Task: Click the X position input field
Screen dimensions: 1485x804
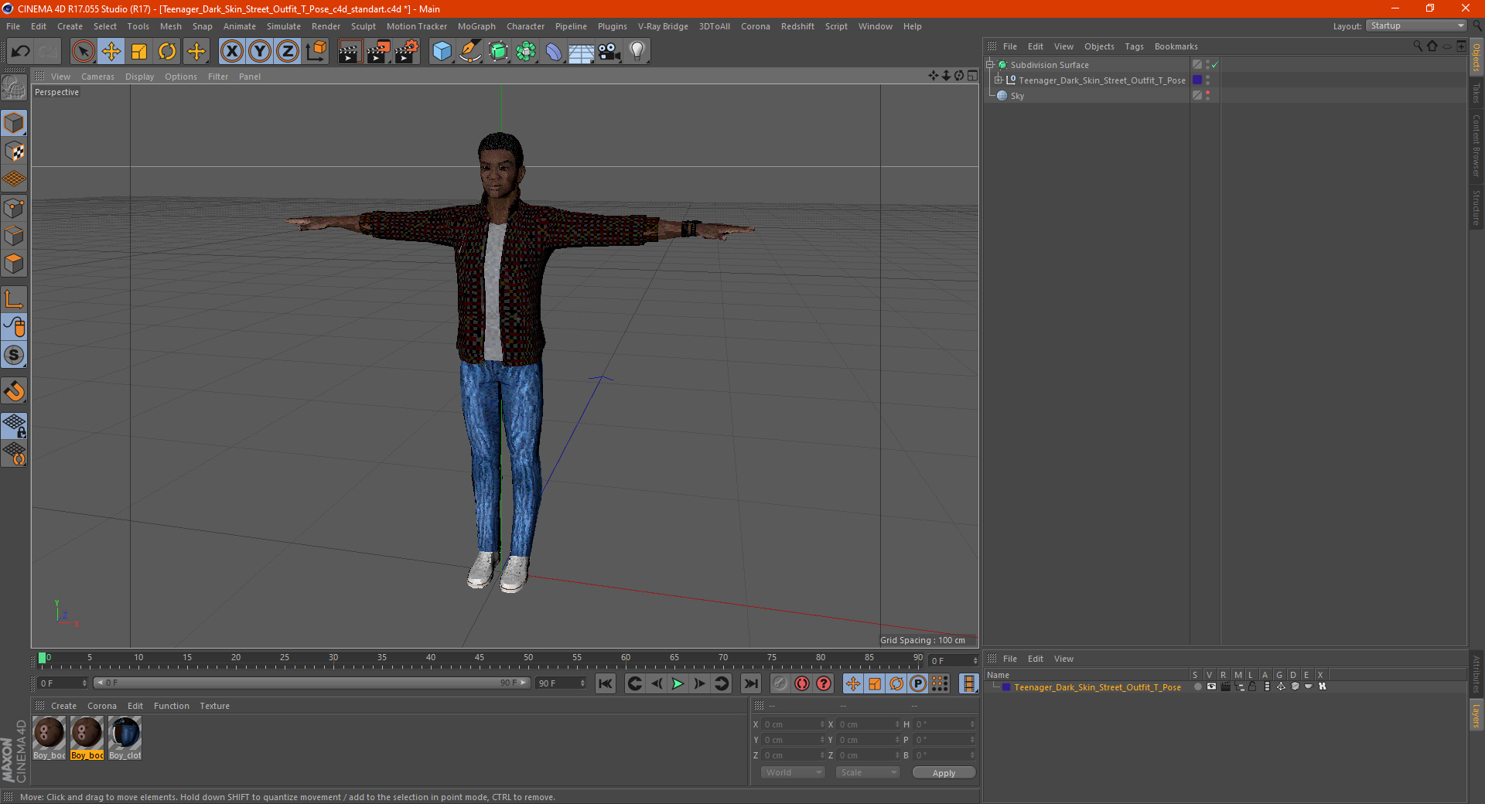Action: (794, 724)
